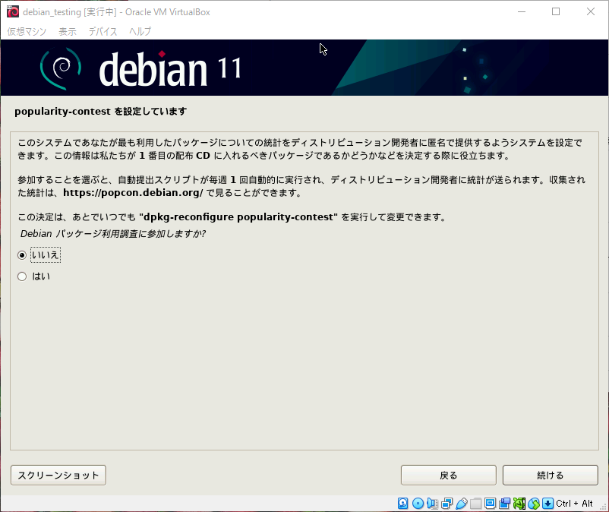Image resolution: width=609 pixels, height=512 pixels.
Task: Click the 続ける button
Action: [551, 475]
